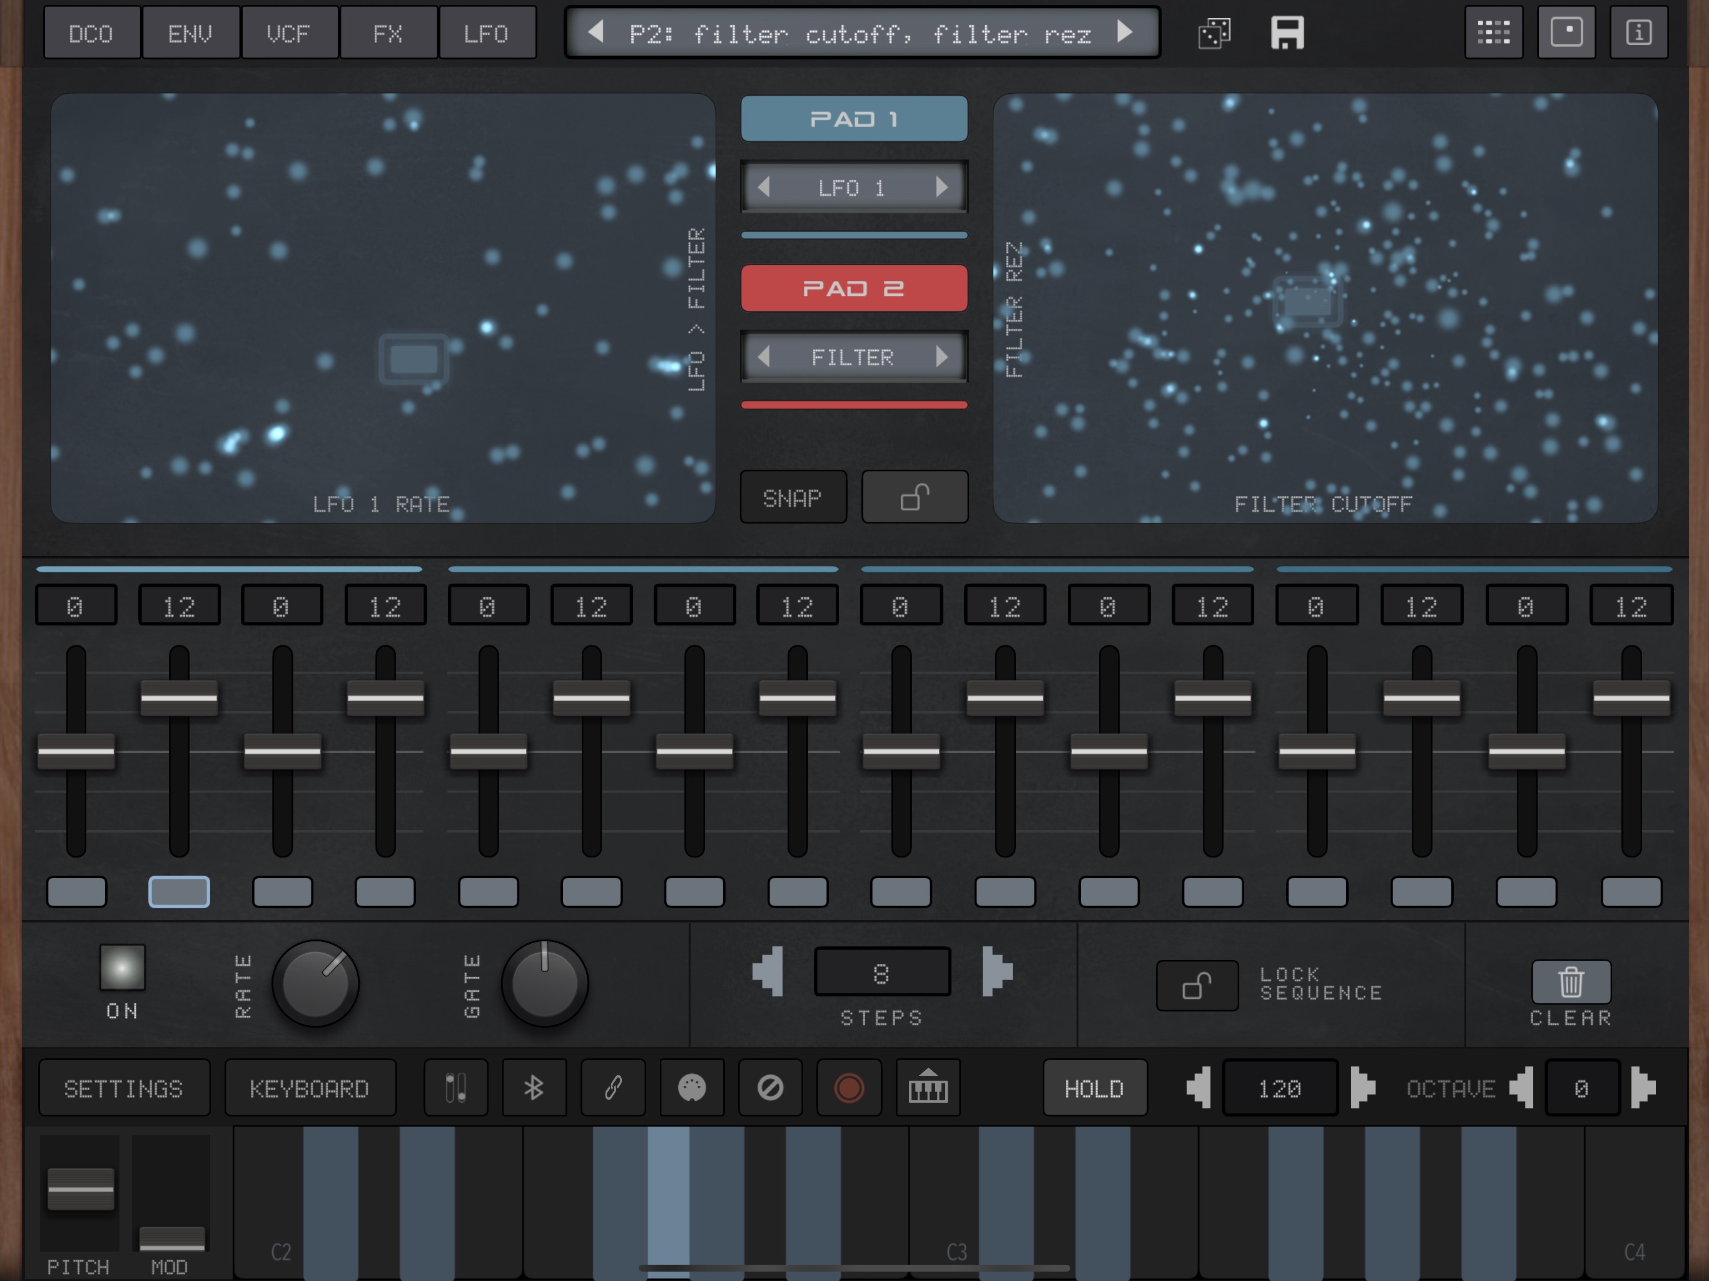
Task: Open MIDI connector settings icon
Action: click(691, 1088)
